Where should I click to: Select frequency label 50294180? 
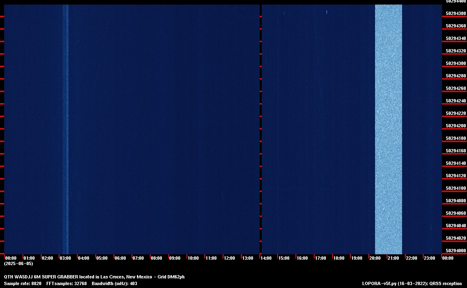[456, 139]
